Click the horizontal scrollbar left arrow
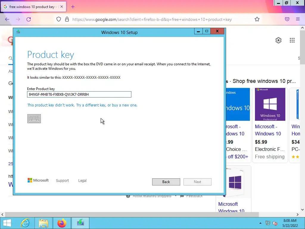Screen dimensions: 305x229 [x=2, y=215]
